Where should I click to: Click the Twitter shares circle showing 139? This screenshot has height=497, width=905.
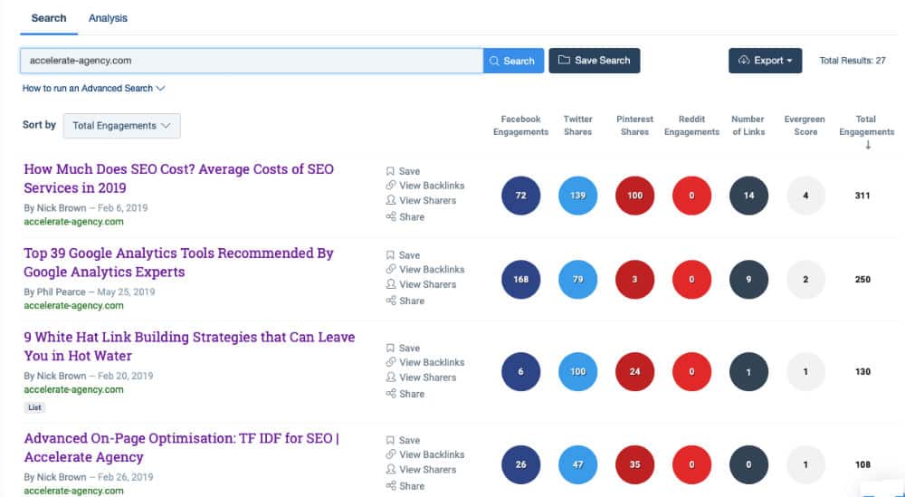(x=577, y=196)
